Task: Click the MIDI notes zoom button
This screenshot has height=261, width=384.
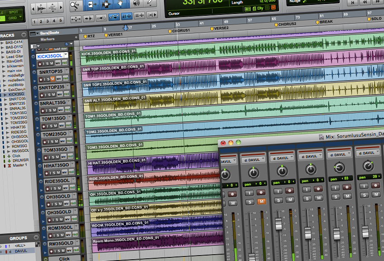Action: [x=52, y=8]
